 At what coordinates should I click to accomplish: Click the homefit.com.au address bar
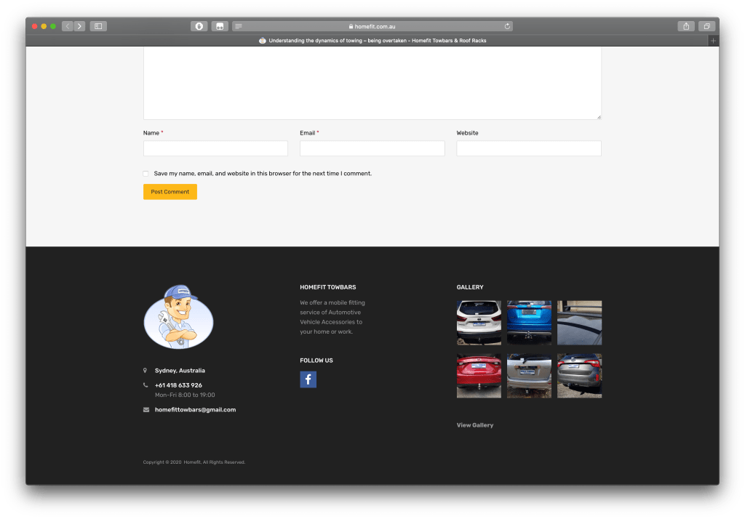pos(372,26)
